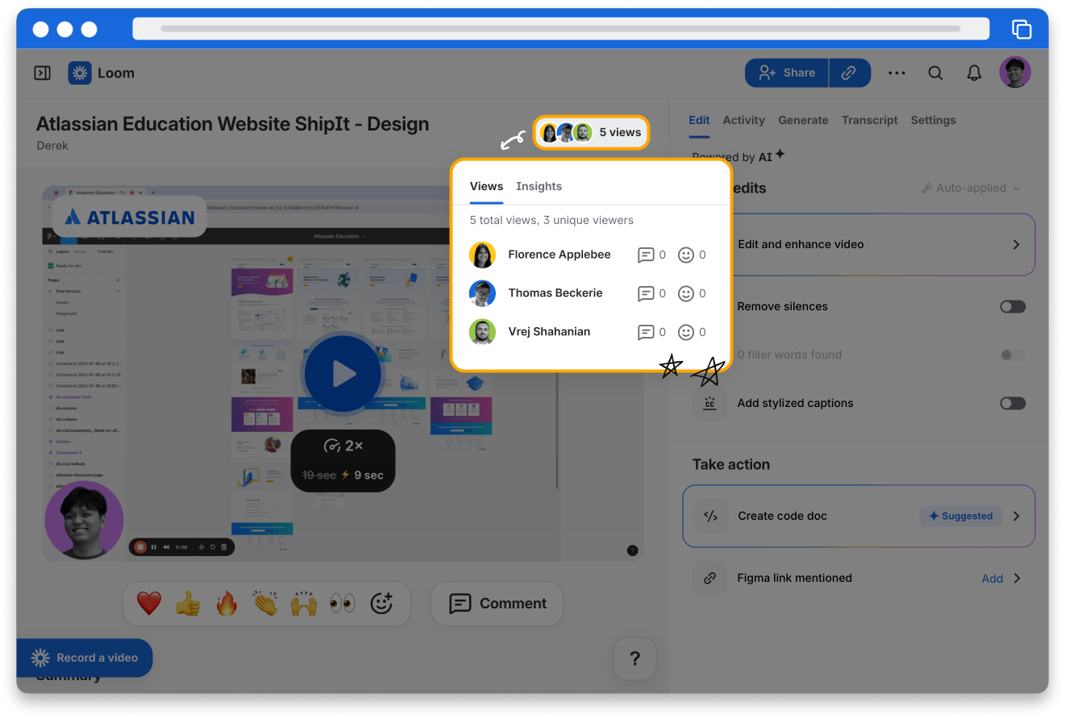Click the browser tabs overview icon
This screenshot has width=1065, height=718.
(1021, 29)
